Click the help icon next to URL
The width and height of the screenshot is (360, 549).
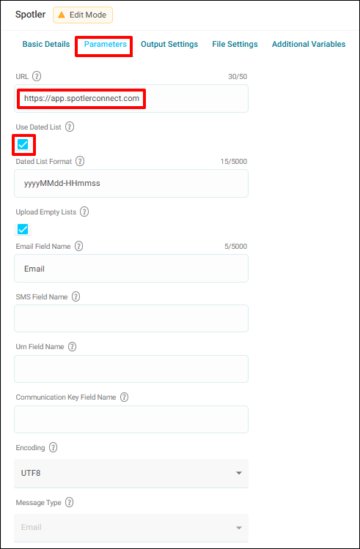37,76
